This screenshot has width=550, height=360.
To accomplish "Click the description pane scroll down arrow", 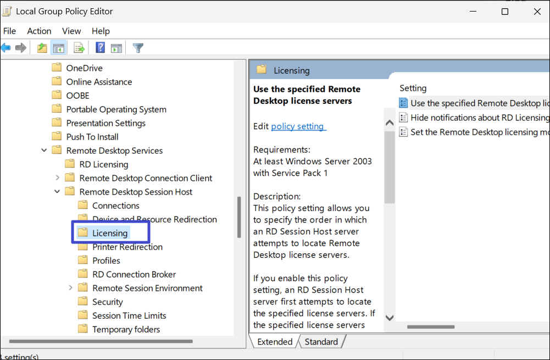I will [389, 318].
